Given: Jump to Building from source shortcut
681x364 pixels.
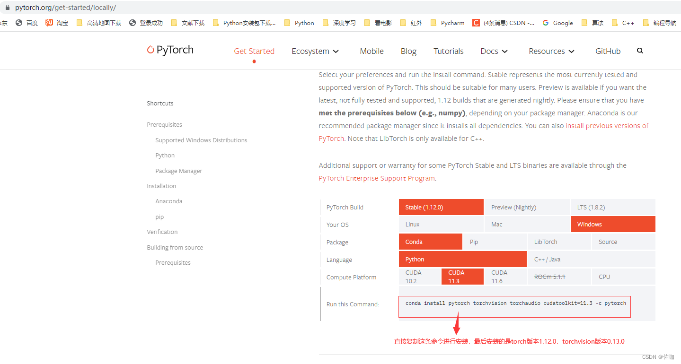Looking at the screenshot, I should click(x=175, y=247).
